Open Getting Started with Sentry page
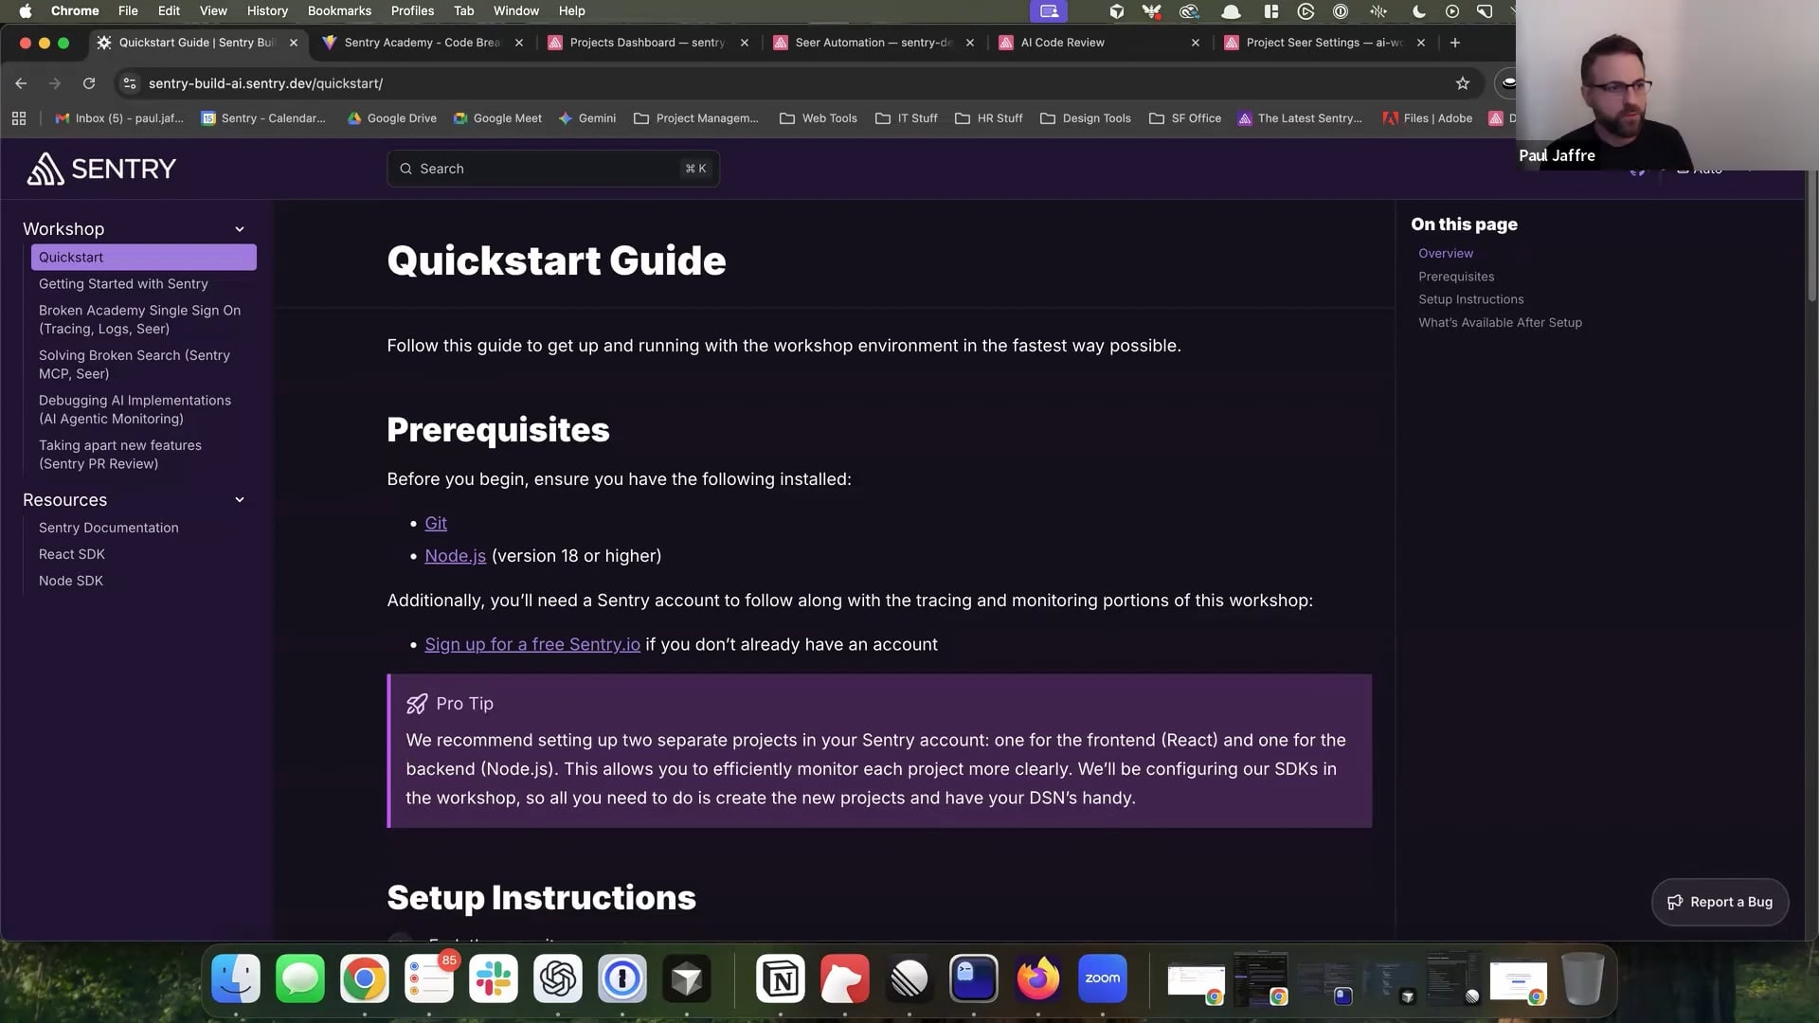The width and height of the screenshot is (1819, 1023). [x=123, y=284]
